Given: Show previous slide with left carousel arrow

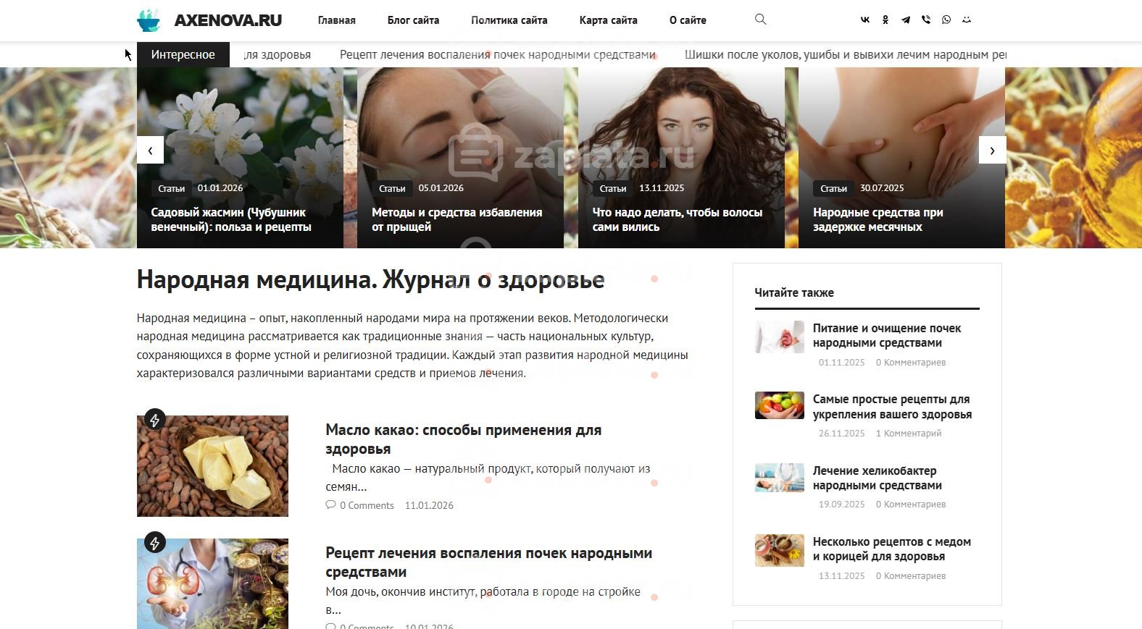Looking at the screenshot, I should (150, 151).
